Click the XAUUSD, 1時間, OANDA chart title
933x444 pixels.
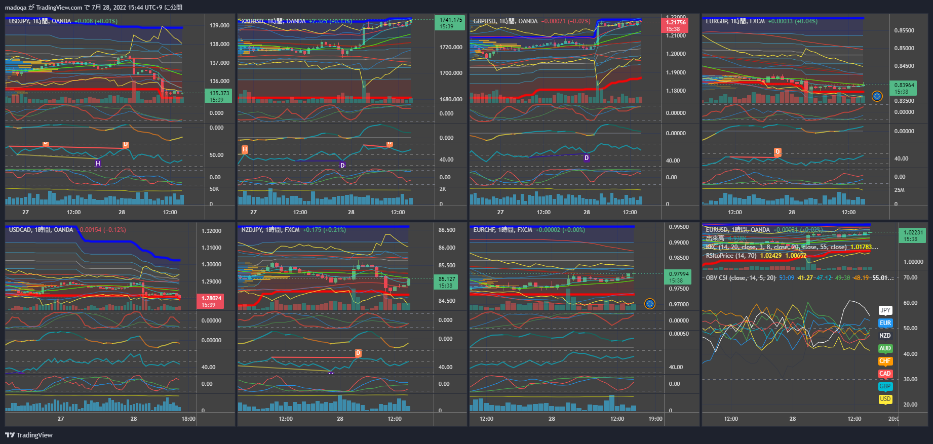(x=274, y=21)
